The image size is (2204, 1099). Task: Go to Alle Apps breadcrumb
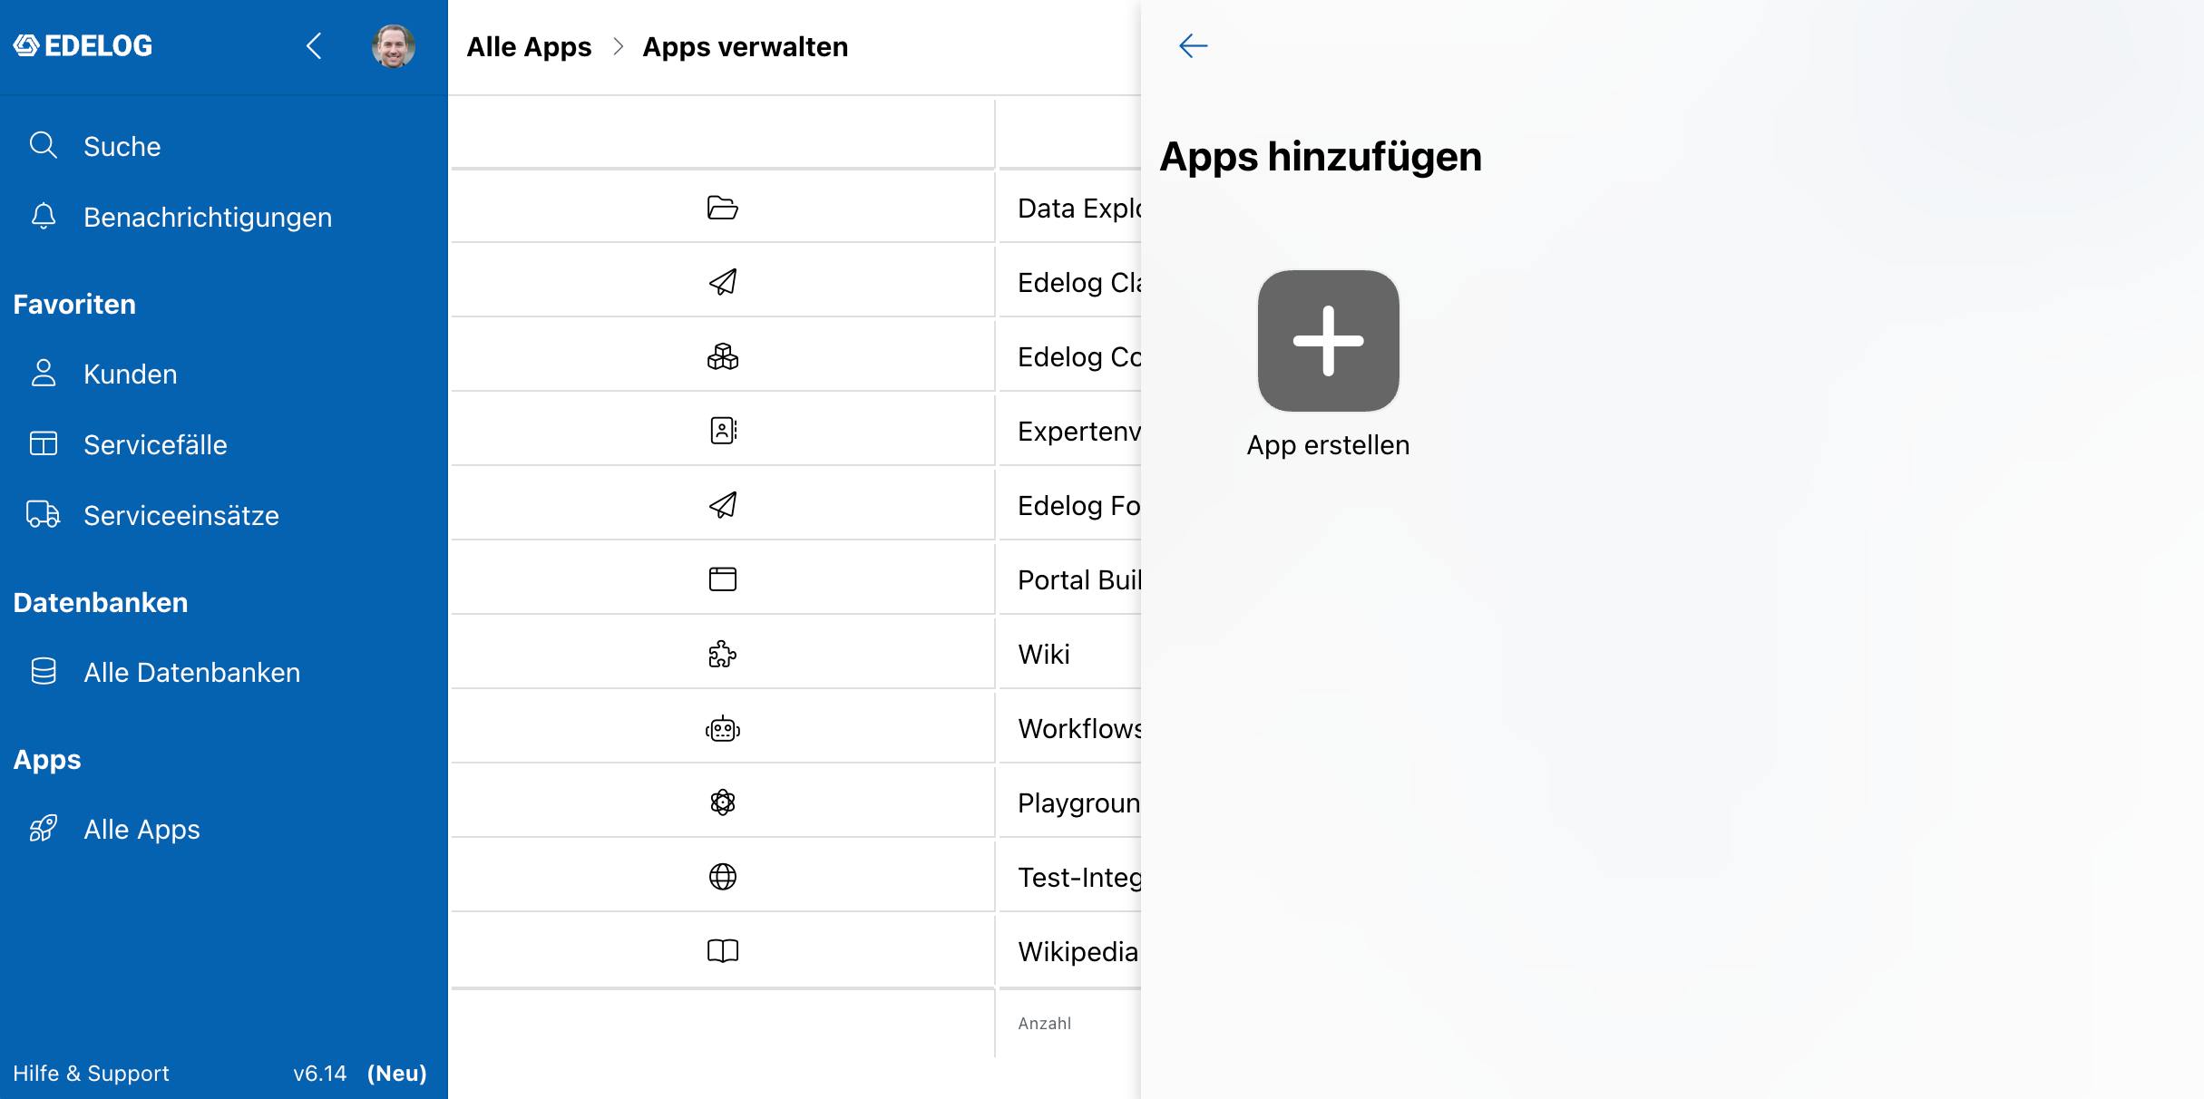[529, 47]
